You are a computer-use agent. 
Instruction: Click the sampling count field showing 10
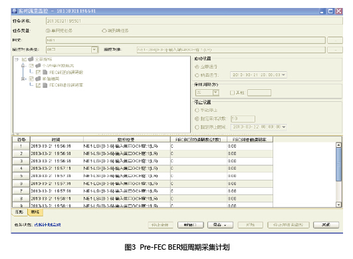(243, 119)
